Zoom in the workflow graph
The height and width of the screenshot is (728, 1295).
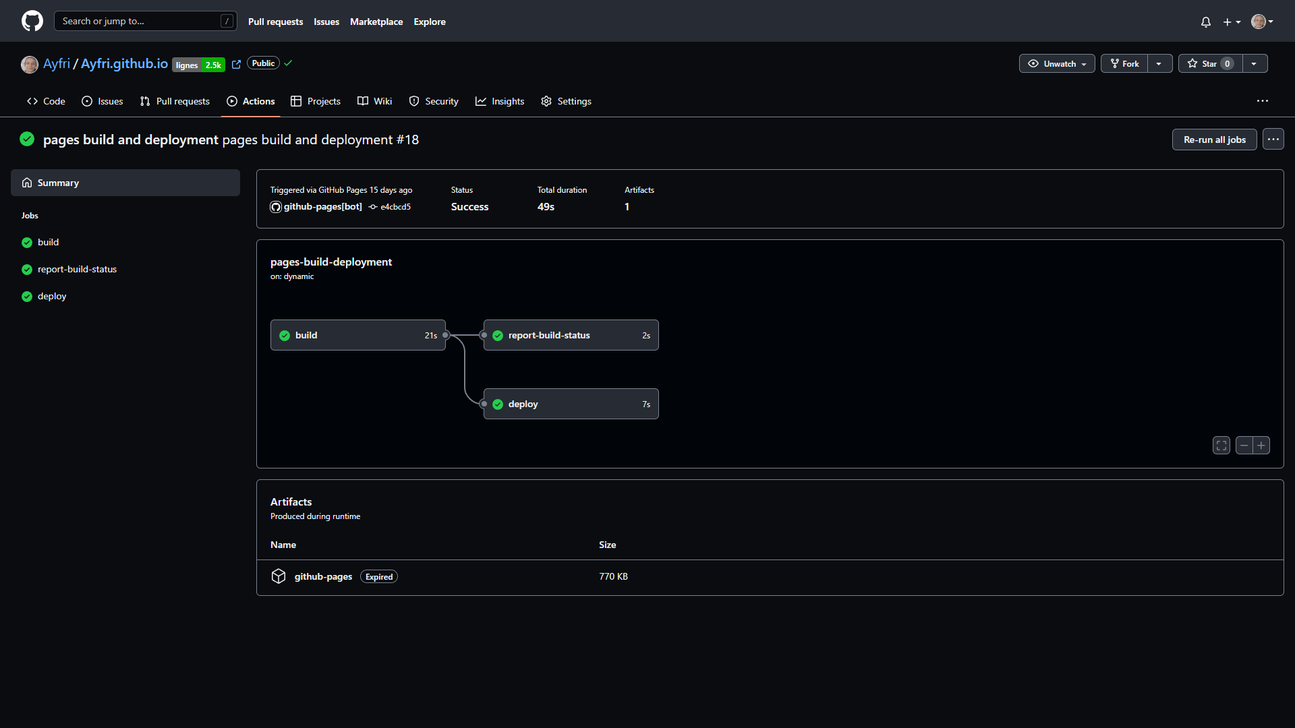tap(1261, 446)
